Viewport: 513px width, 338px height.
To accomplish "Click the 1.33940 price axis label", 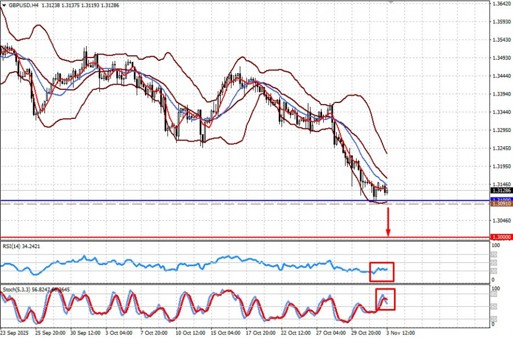I will tap(500, 94).
